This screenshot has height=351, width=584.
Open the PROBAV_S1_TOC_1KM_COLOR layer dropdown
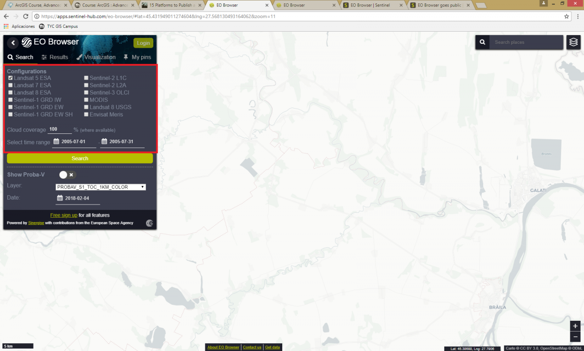pos(100,186)
